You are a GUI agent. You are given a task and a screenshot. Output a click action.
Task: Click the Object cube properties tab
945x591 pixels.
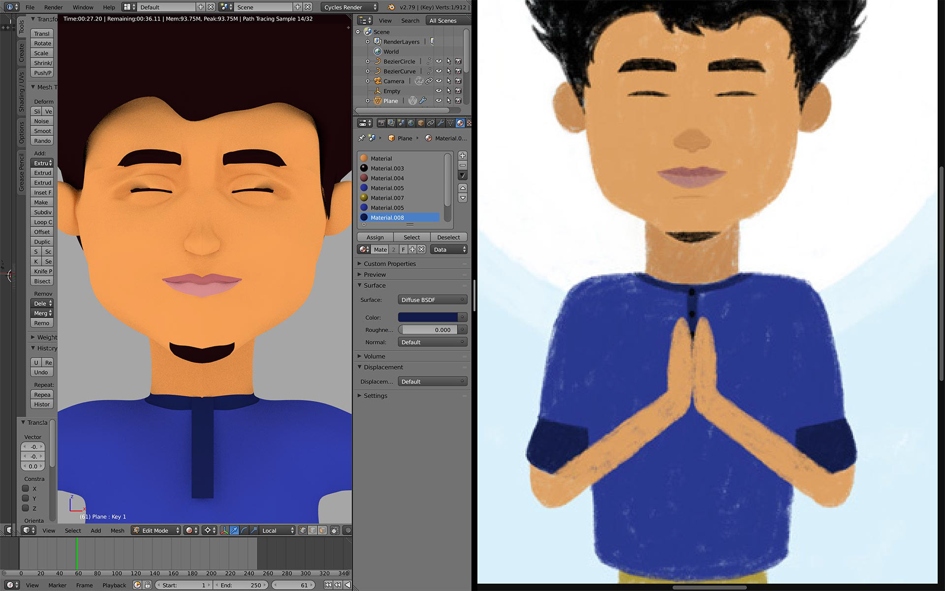[421, 123]
